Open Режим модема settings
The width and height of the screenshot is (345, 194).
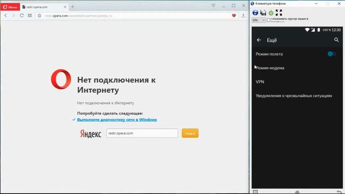point(297,68)
